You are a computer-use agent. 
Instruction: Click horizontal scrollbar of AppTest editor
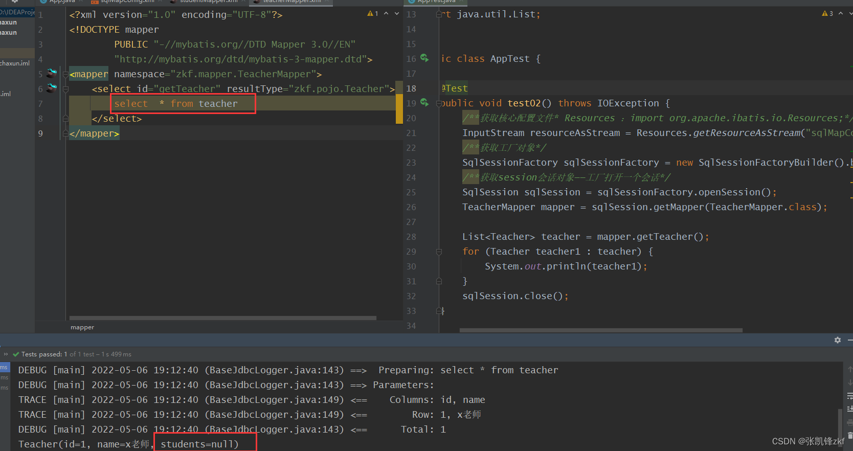click(x=601, y=330)
